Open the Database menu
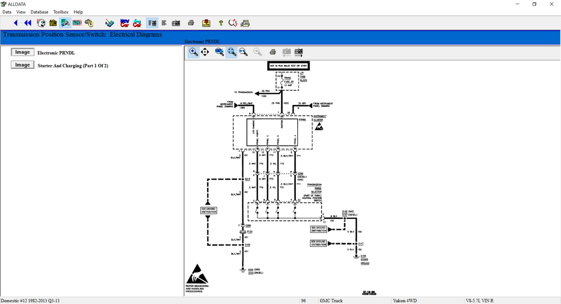The width and height of the screenshot is (561, 304). [39, 12]
